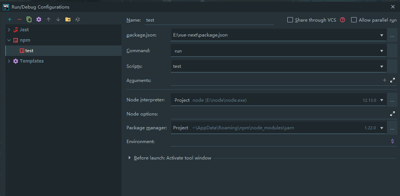Add a new configuration with plus icon
Screen dimensions: 400x196
point(10,19)
